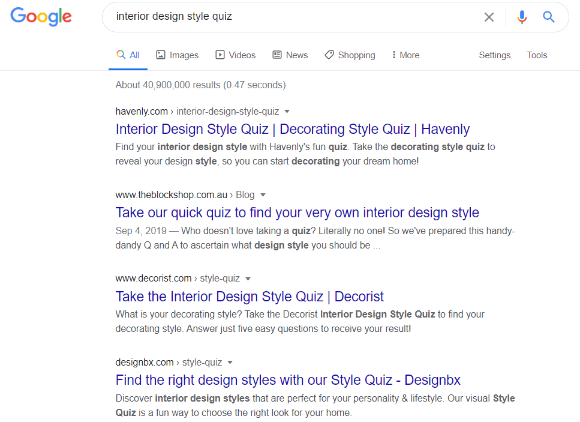Expand the designbx.com result options arrow
Image resolution: width=580 pixels, height=422 pixels.
[230, 363]
